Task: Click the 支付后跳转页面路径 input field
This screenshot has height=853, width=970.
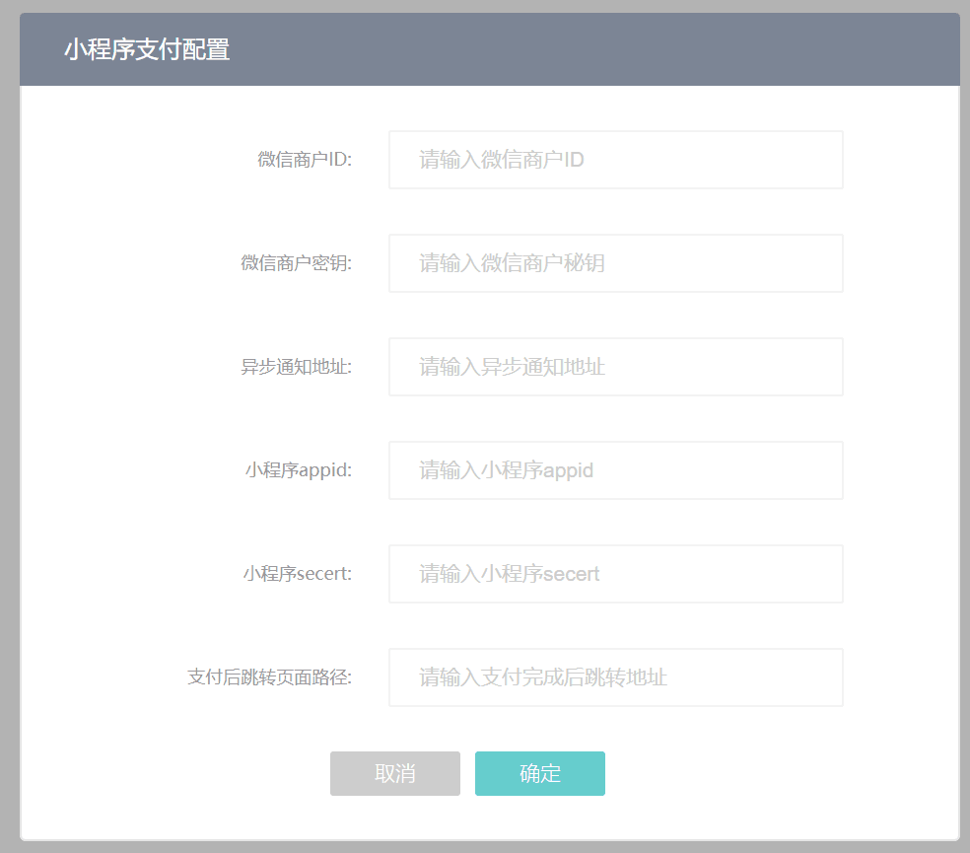Action: tap(615, 677)
